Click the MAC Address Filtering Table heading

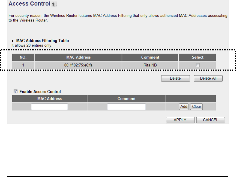(x=43, y=41)
